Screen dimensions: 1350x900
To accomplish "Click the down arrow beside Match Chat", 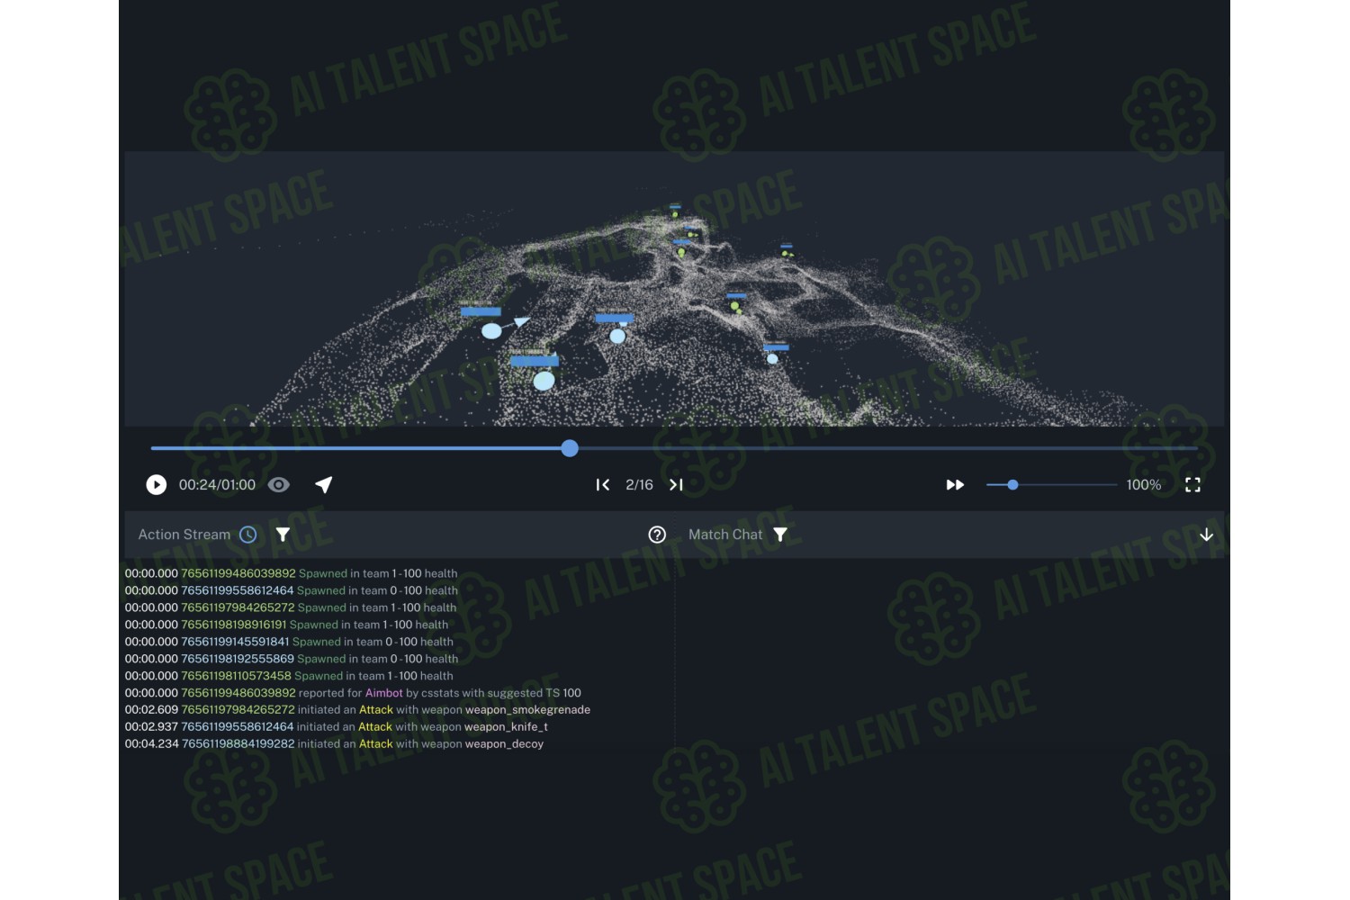I will click(1207, 535).
